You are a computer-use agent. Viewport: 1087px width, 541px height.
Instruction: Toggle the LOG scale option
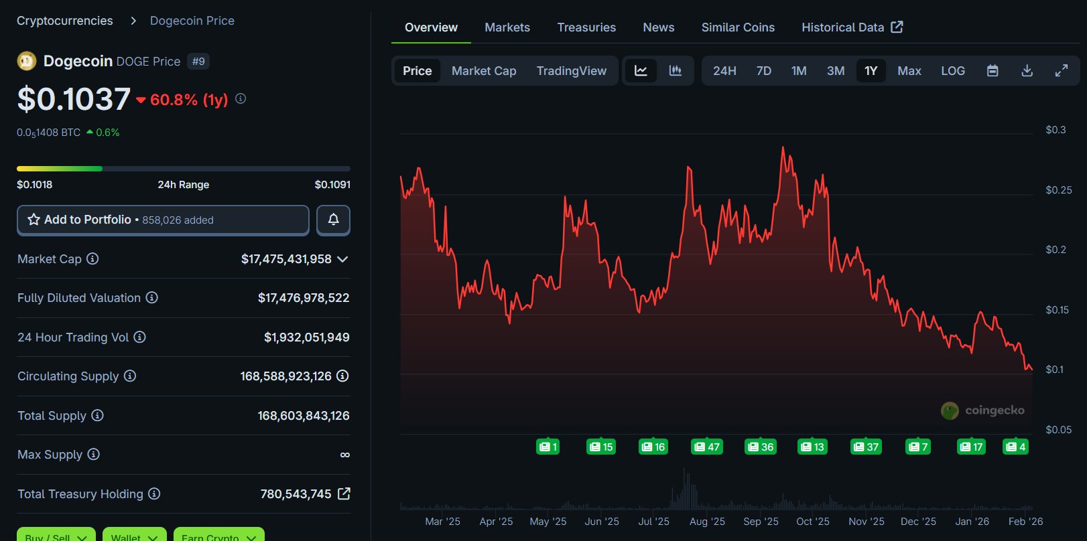click(952, 71)
